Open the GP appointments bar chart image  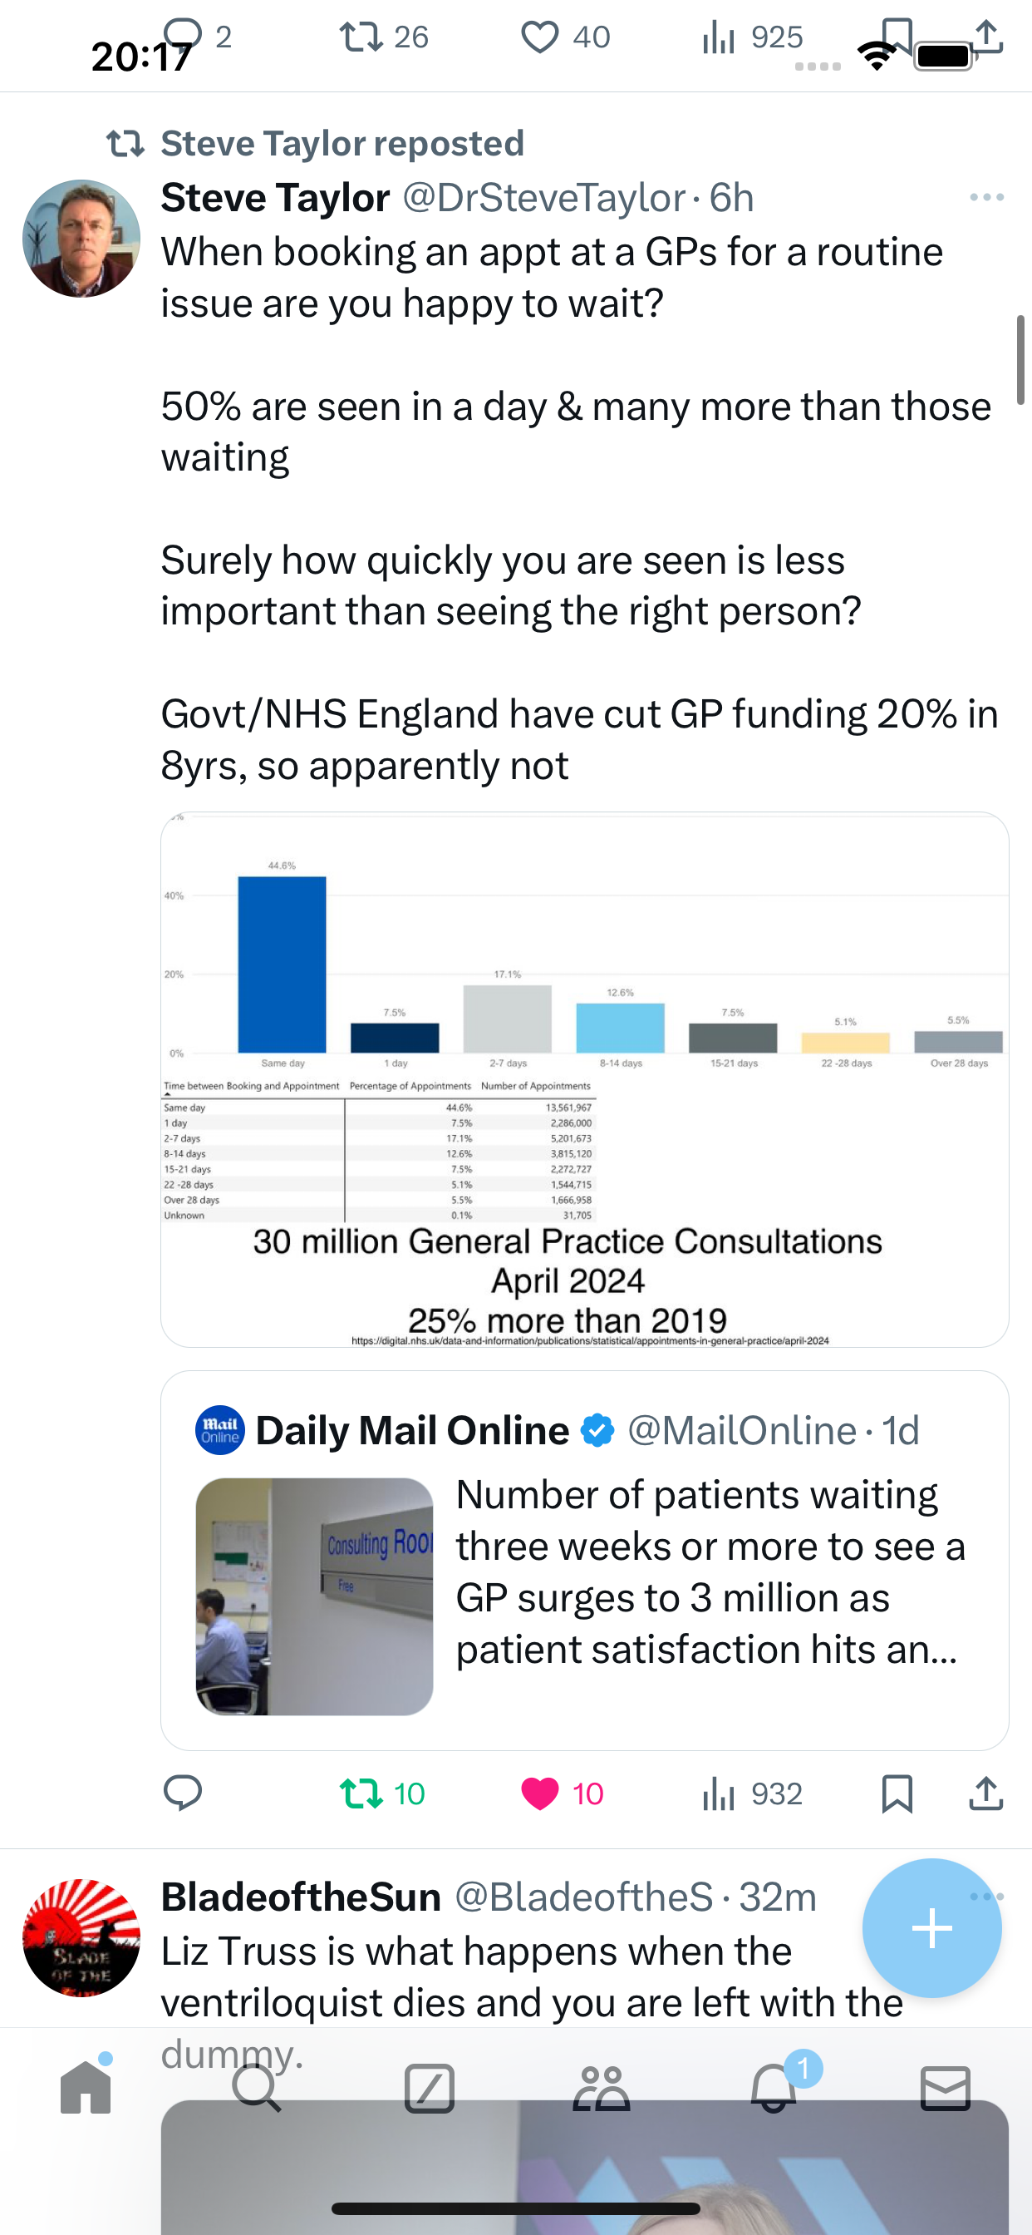coord(584,1079)
